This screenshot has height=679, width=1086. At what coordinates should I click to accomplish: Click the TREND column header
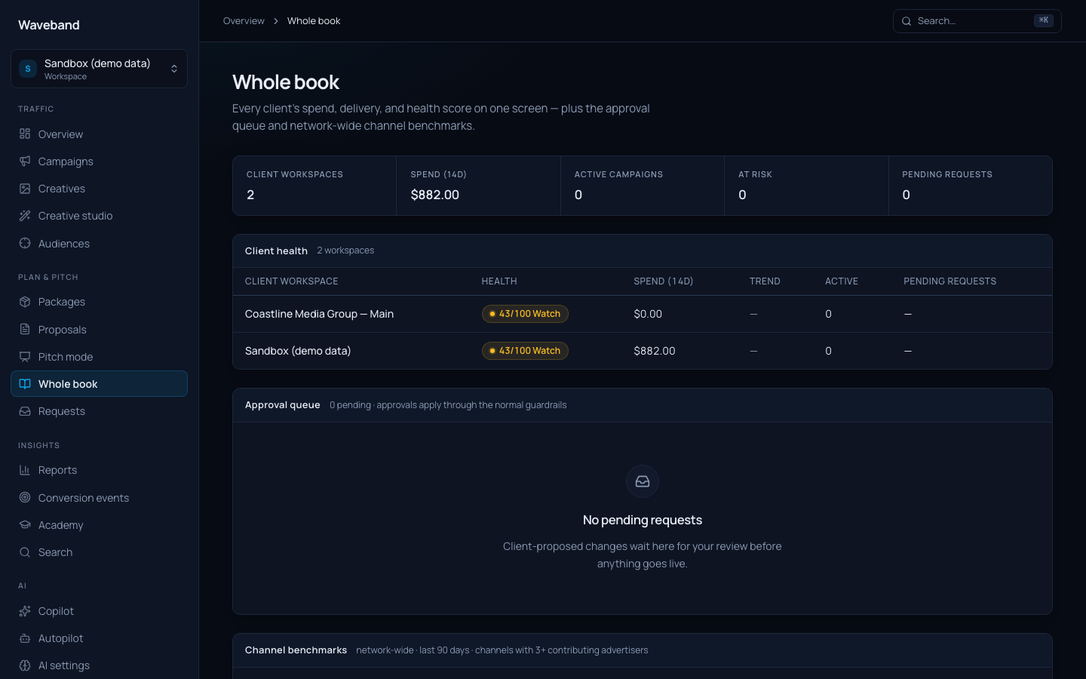click(765, 281)
